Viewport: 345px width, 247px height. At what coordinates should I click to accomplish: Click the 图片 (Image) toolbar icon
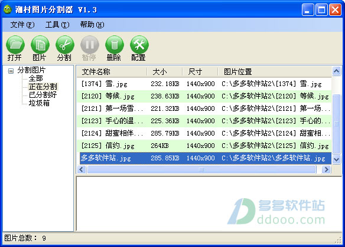(x=40, y=45)
